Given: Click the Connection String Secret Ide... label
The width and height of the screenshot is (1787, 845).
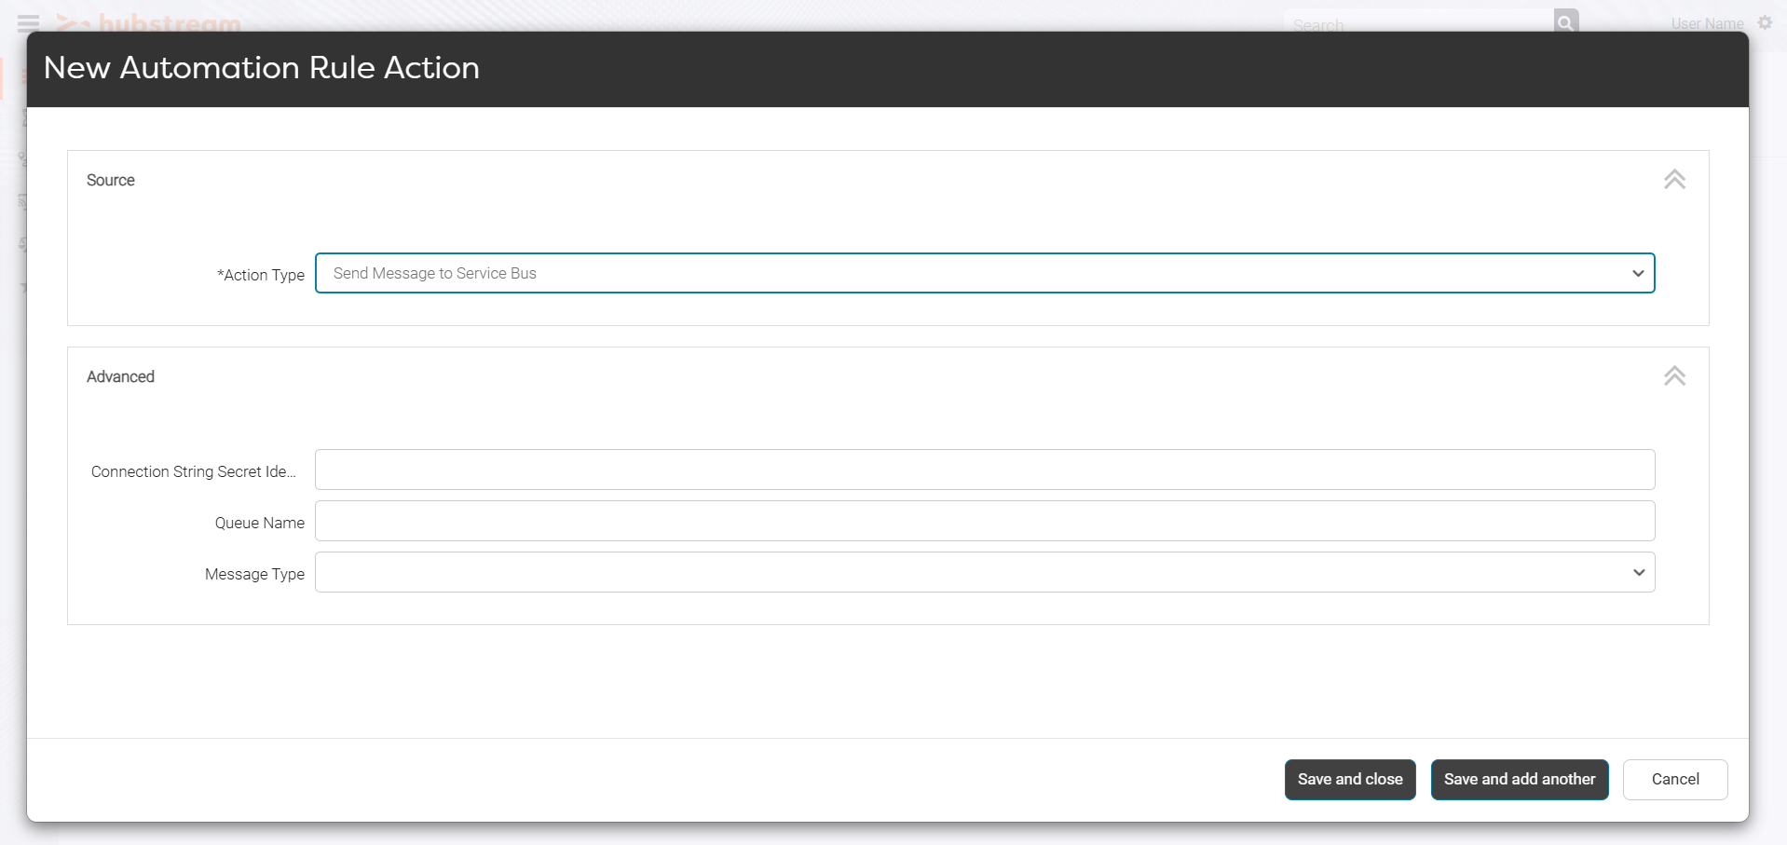Looking at the screenshot, I should pyautogui.click(x=194, y=471).
